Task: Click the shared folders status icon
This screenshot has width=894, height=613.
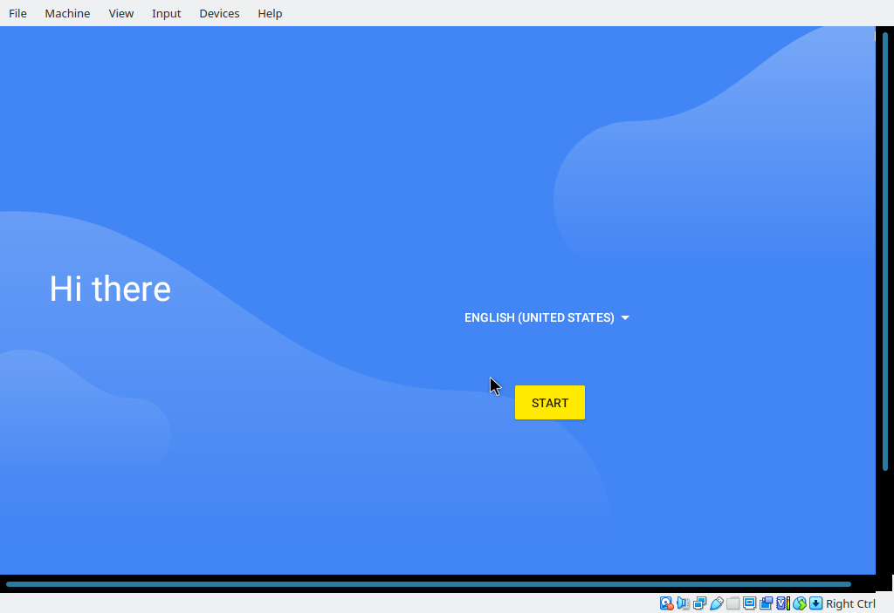Action: coord(733,603)
